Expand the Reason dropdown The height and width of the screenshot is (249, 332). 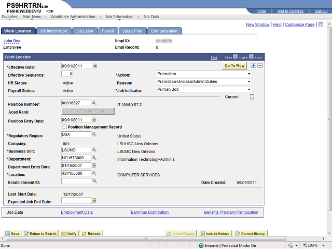249,82
